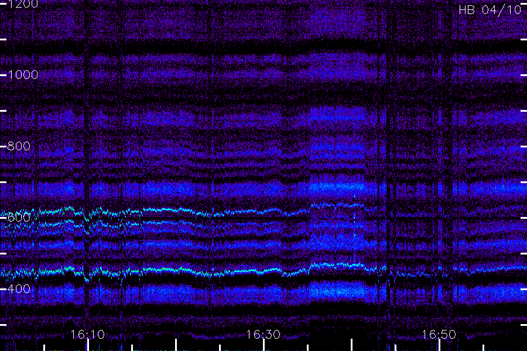Click the HB 04/10 date label
This screenshot has width=527, height=351.
point(490,10)
